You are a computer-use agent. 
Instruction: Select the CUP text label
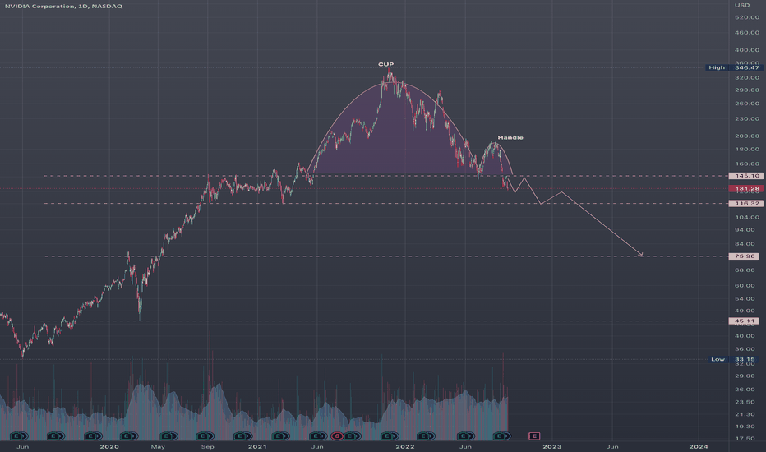pyautogui.click(x=385, y=64)
